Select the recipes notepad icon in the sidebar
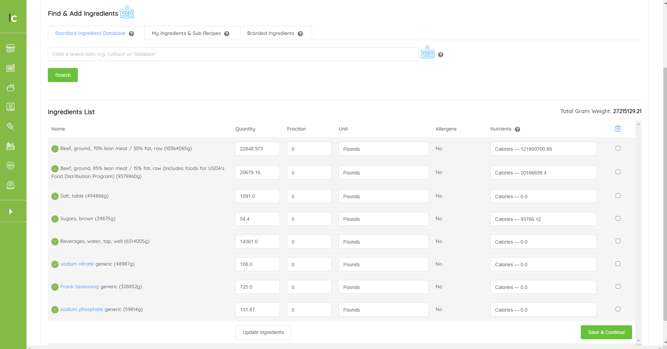Image resolution: width=667 pixels, height=349 pixels. 10,68
